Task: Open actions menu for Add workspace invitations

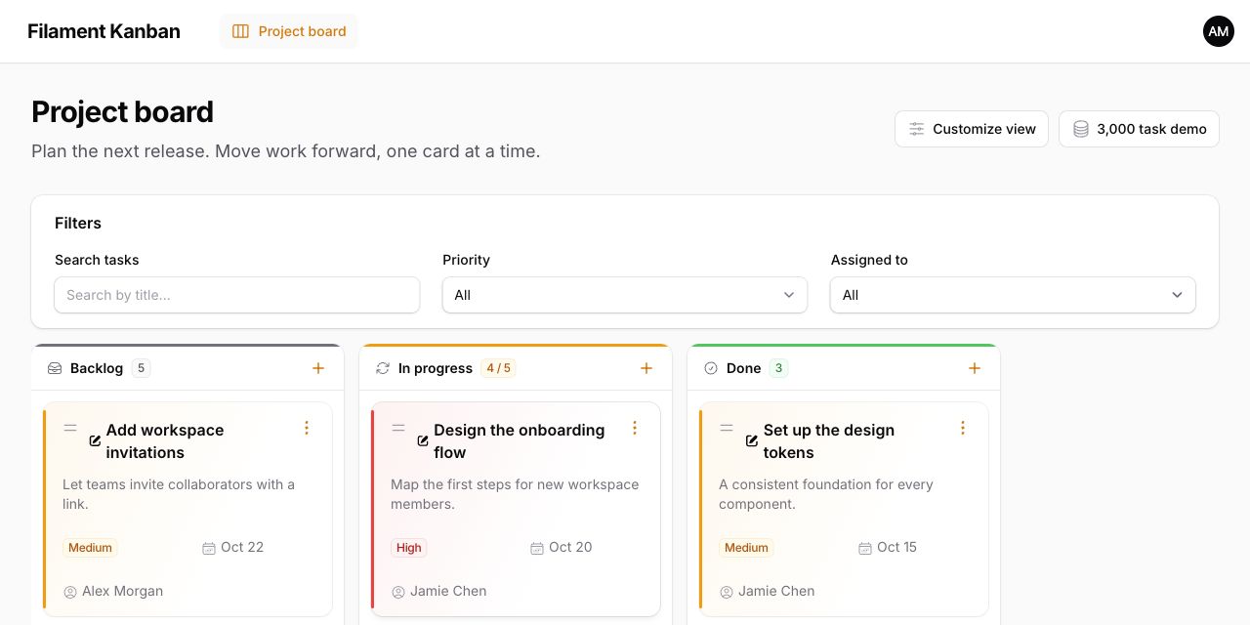Action: point(307,428)
